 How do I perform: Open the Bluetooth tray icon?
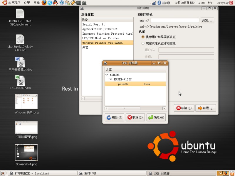[159, 3]
